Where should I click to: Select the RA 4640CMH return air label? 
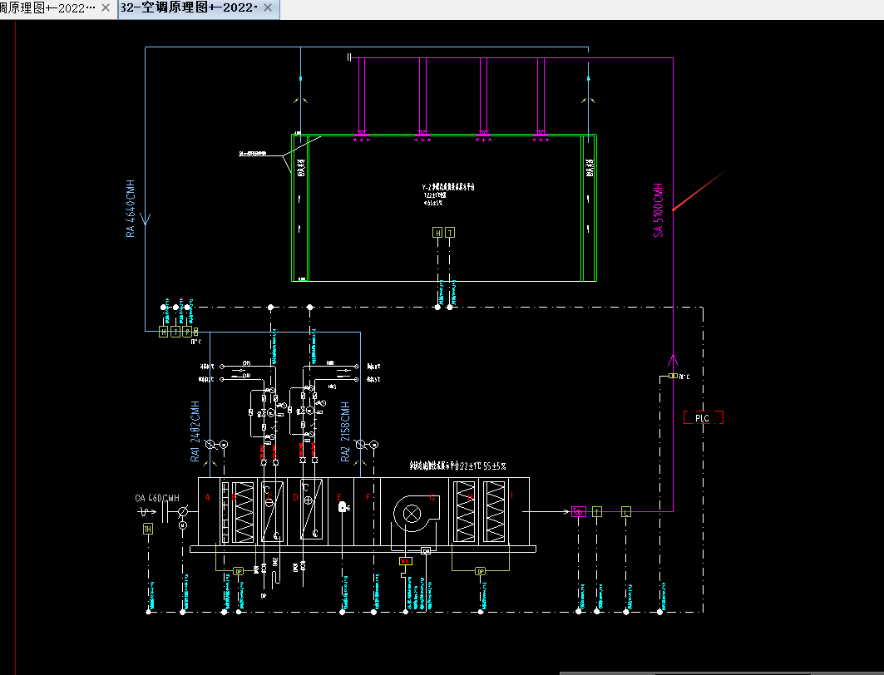pyautogui.click(x=131, y=209)
